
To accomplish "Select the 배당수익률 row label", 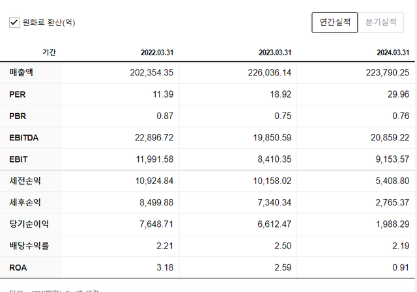I will pyautogui.click(x=29, y=246).
